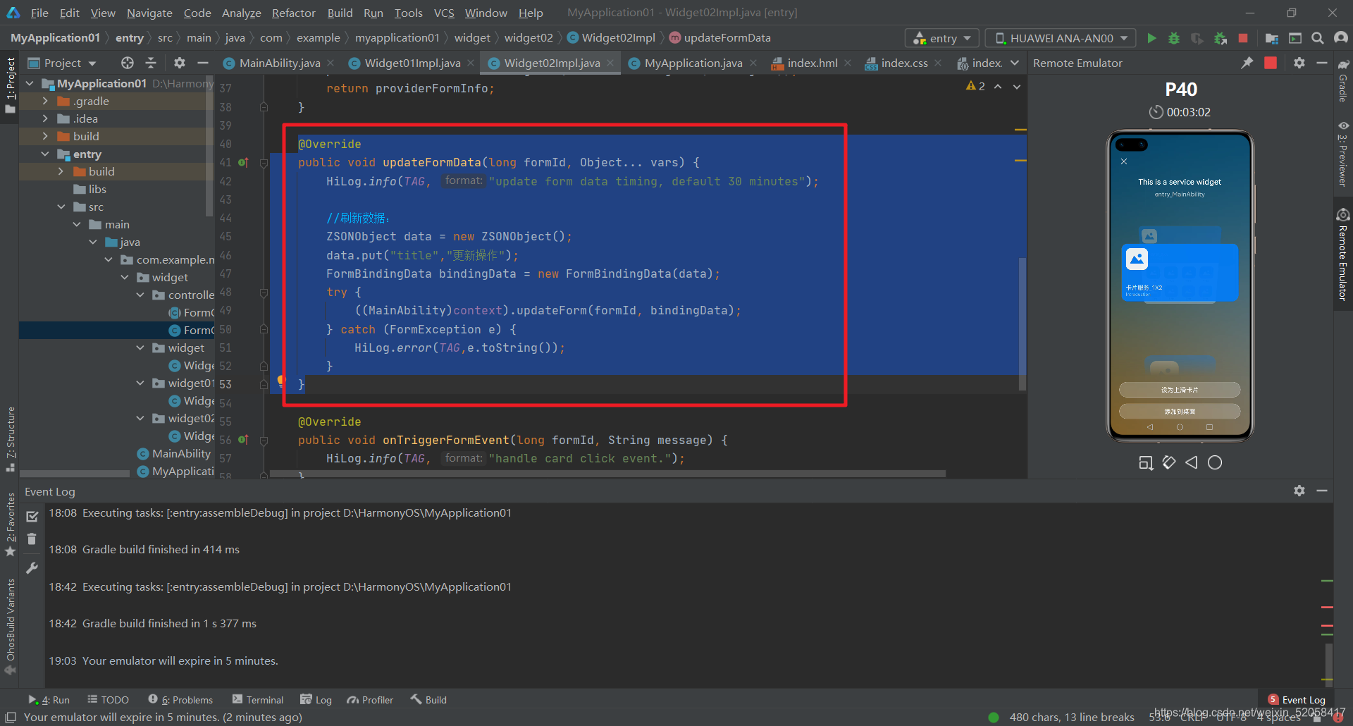
Task: Open Project panel gear settings
Action: coord(180,63)
